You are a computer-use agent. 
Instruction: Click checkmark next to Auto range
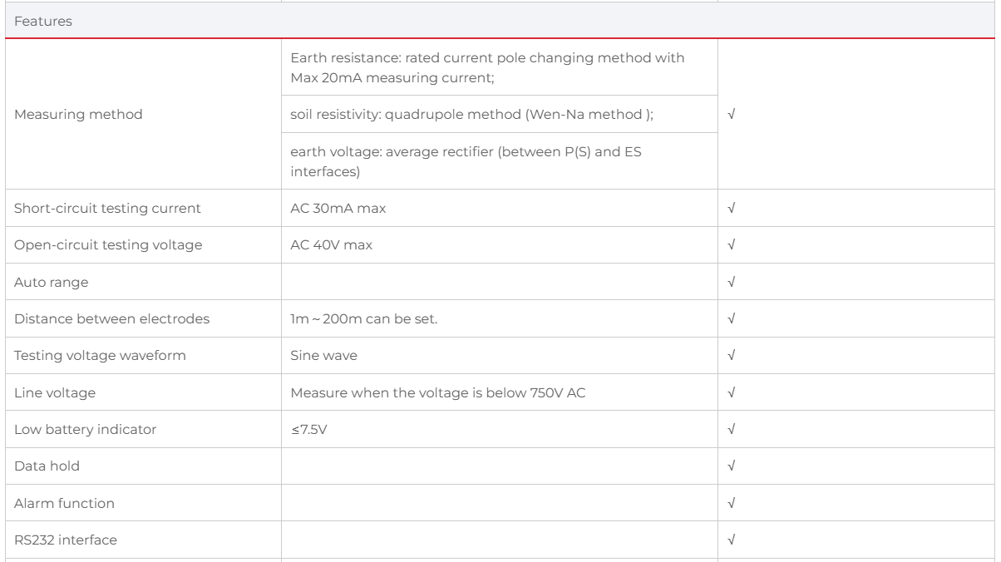(x=731, y=282)
